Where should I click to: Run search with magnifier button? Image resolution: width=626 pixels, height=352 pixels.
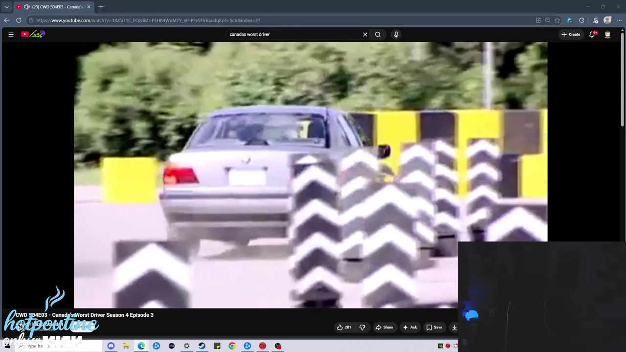point(378,34)
